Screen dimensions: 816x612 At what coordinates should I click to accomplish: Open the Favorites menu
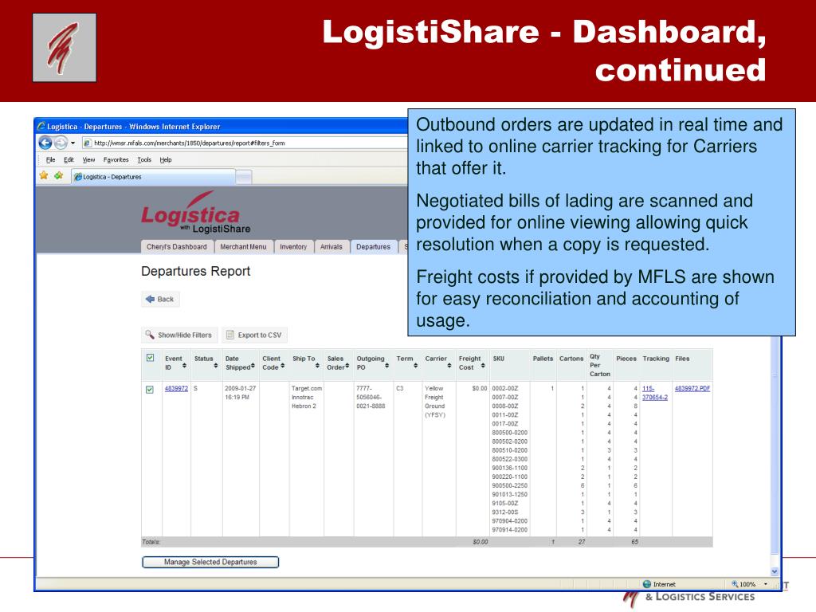116,159
